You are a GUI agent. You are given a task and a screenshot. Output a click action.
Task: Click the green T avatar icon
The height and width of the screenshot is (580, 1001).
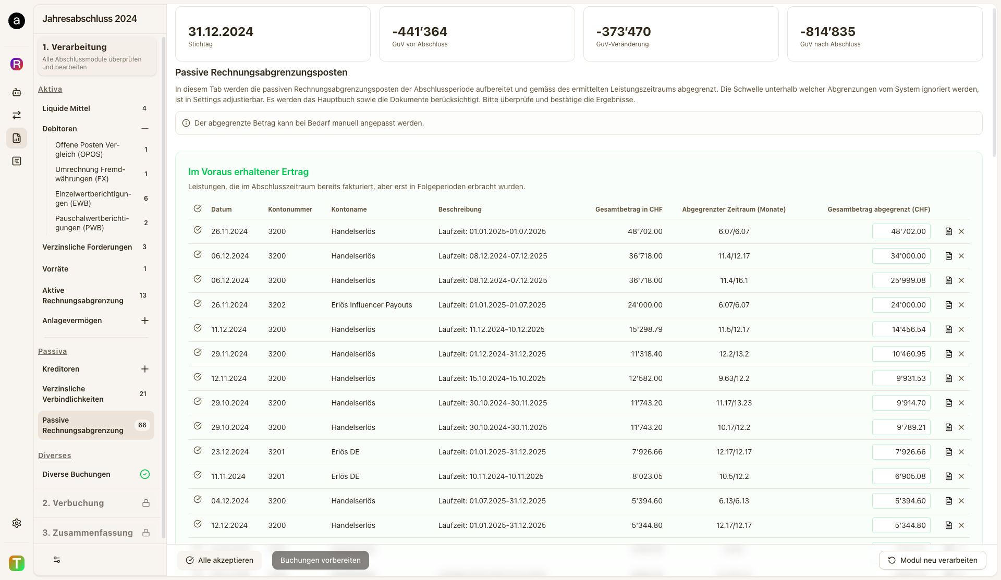[x=17, y=563]
